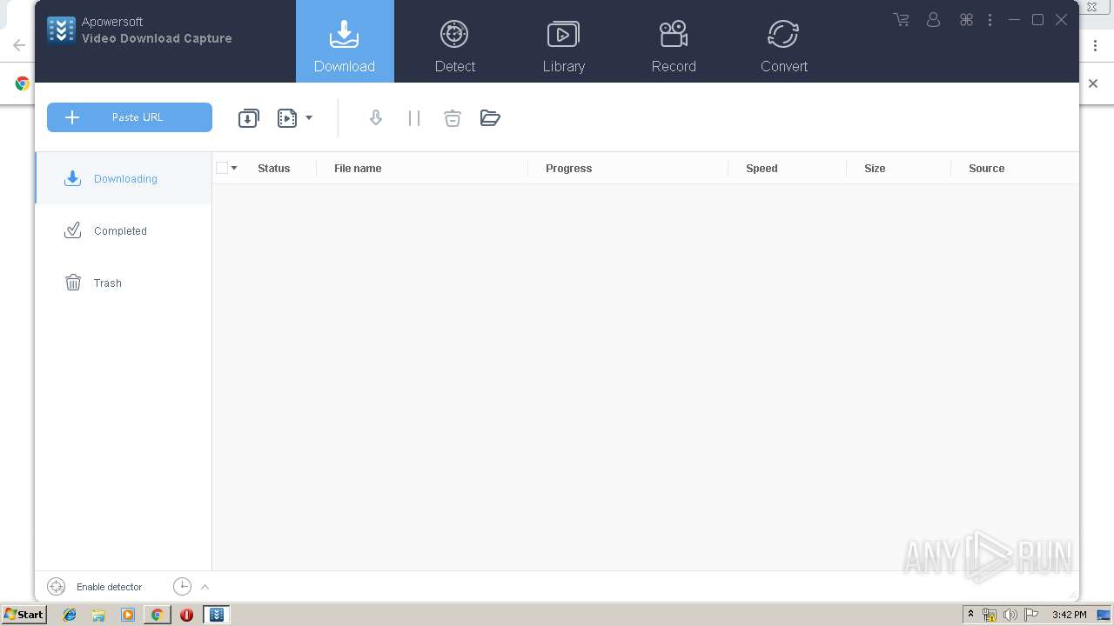Open the media player taskbar icon
This screenshot has width=1114, height=626.
click(128, 615)
